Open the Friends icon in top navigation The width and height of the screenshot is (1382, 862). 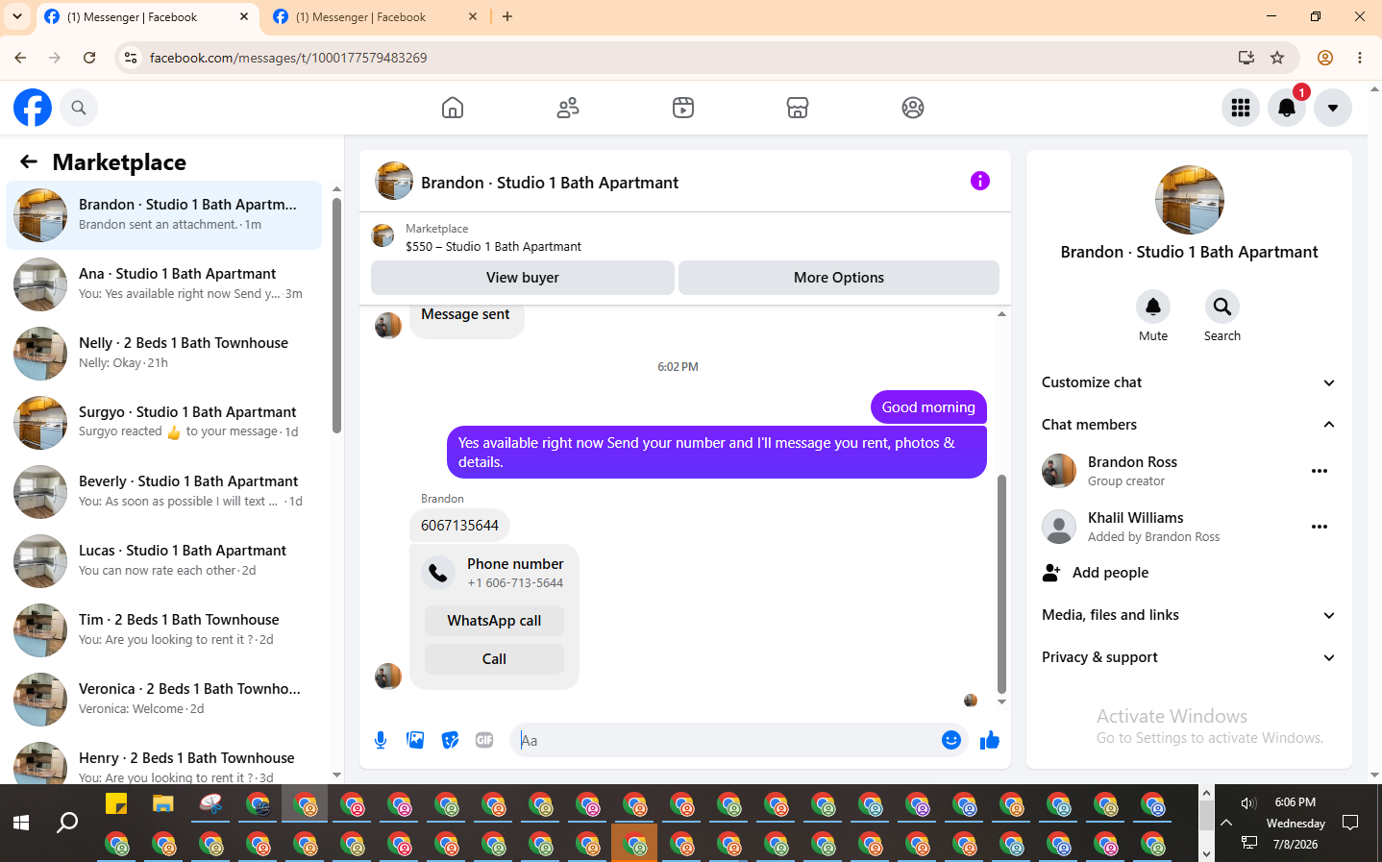pyautogui.click(x=568, y=108)
